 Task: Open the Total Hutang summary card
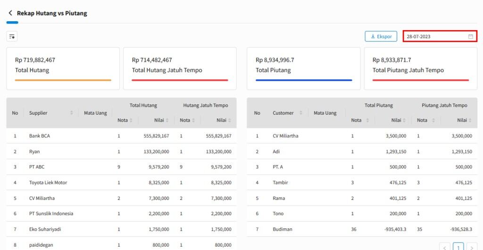click(x=63, y=69)
